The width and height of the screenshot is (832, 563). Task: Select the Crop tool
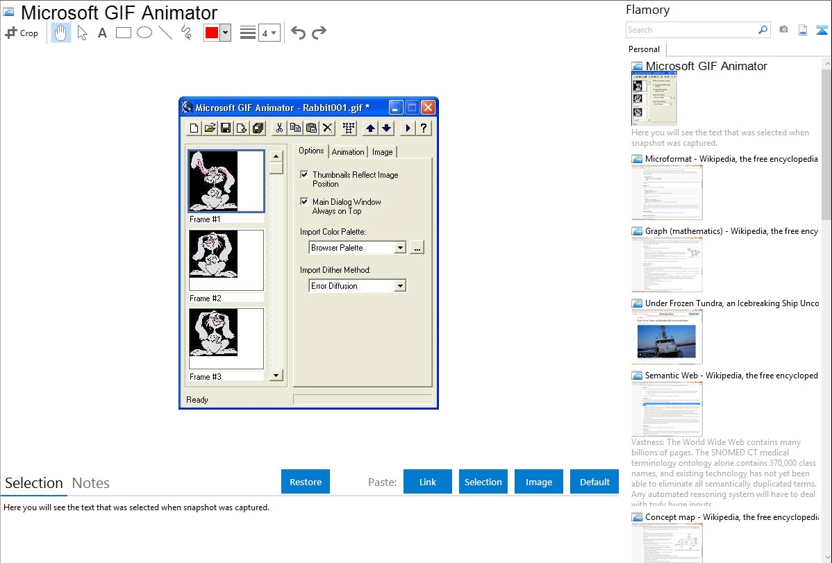[x=22, y=33]
